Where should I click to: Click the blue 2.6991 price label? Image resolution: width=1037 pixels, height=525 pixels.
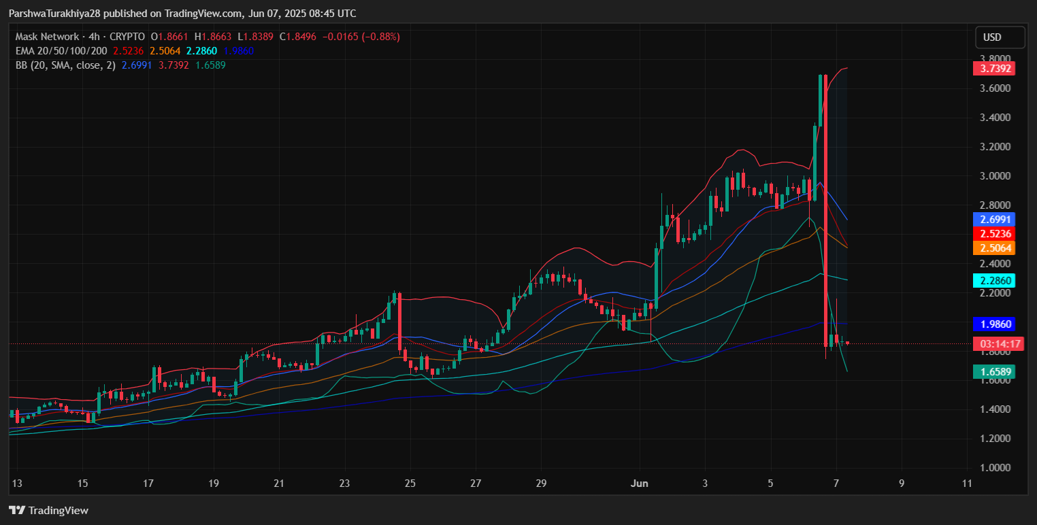(994, 219)
